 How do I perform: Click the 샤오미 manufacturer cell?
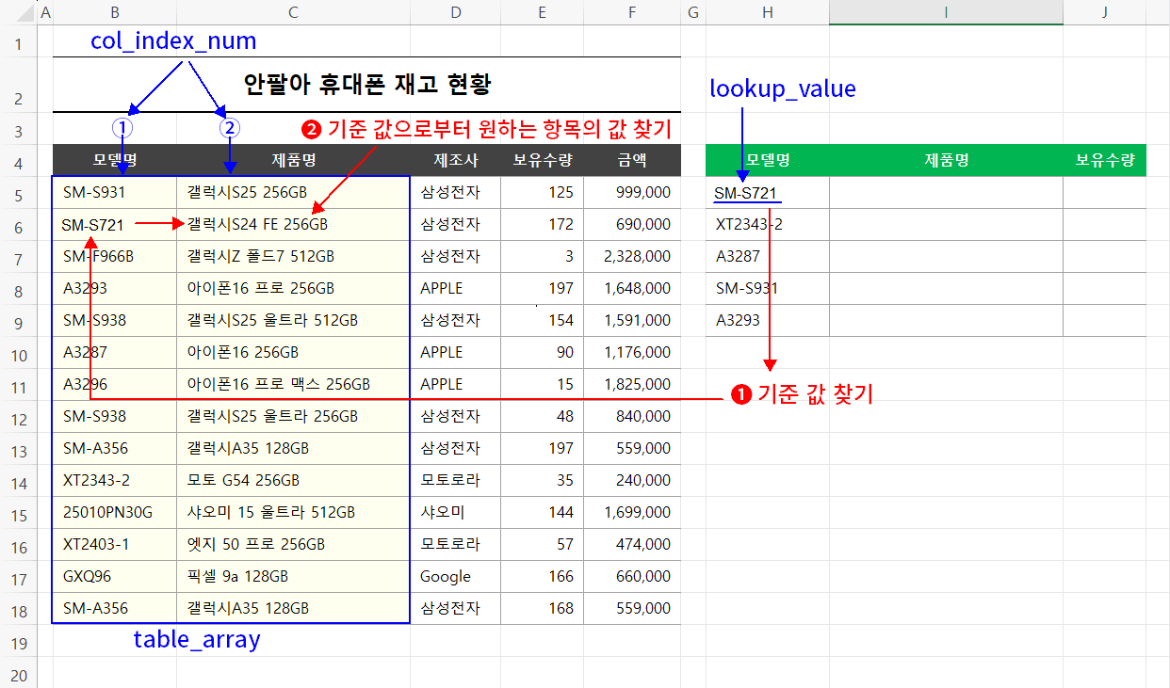pyautogui.click(x=456, y=513)
